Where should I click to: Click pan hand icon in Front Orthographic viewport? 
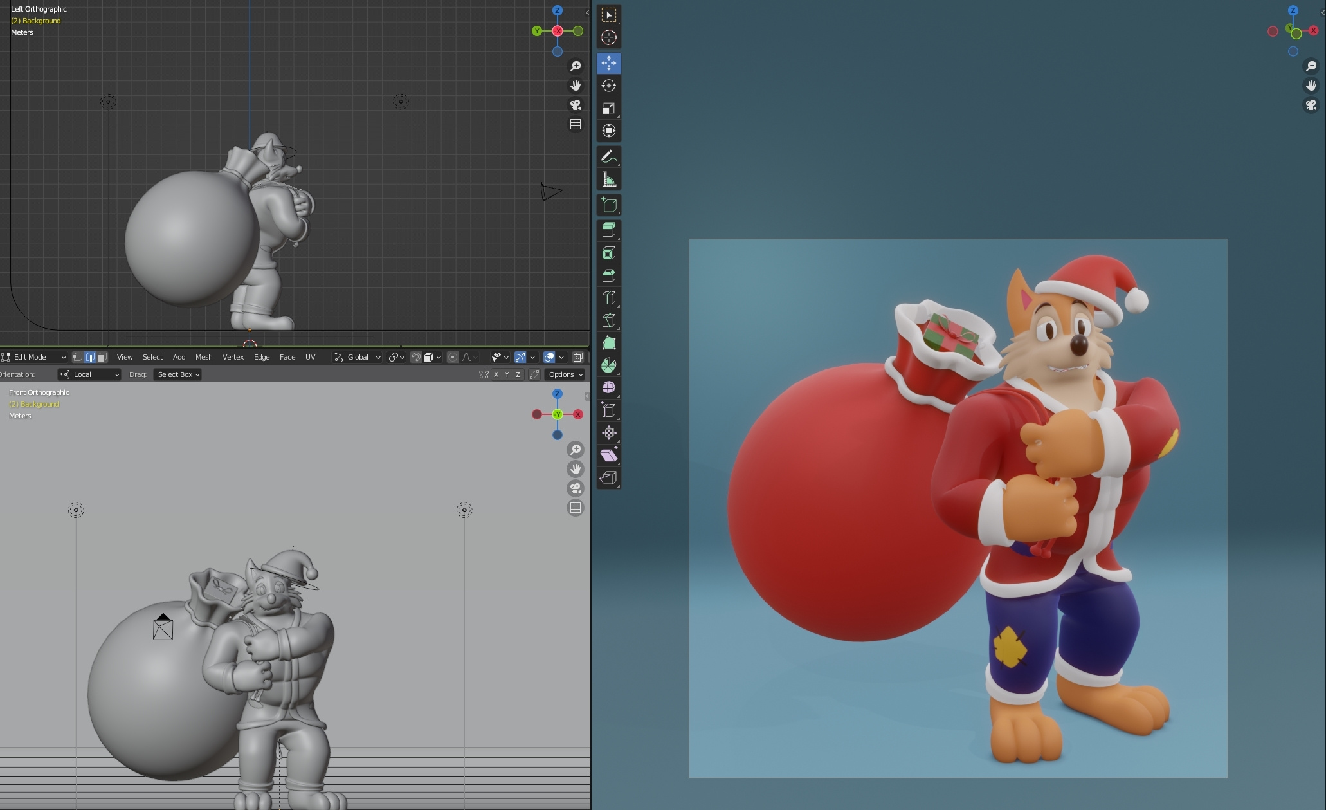[576, 469]
